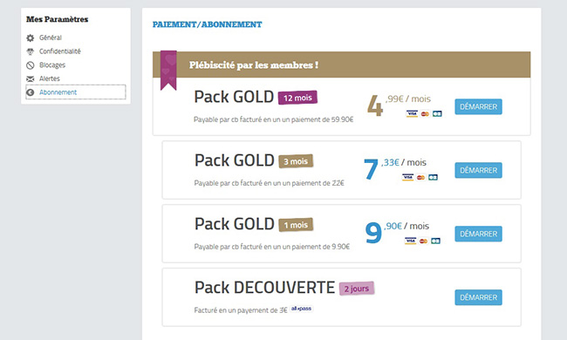Viewport: 567px width, 340px height.
Task: Click the pink 2 jours badge
Action: (x=357, y=289)
